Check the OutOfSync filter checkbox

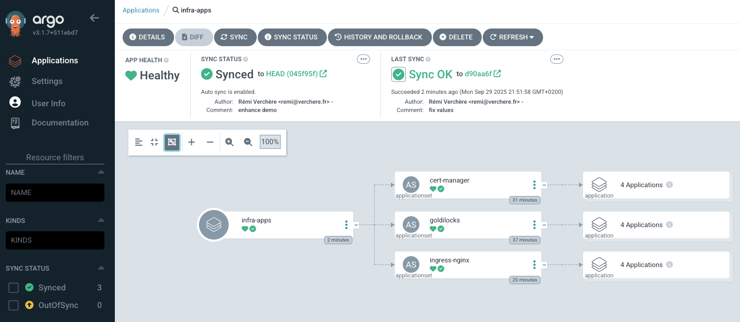[14, 305]
